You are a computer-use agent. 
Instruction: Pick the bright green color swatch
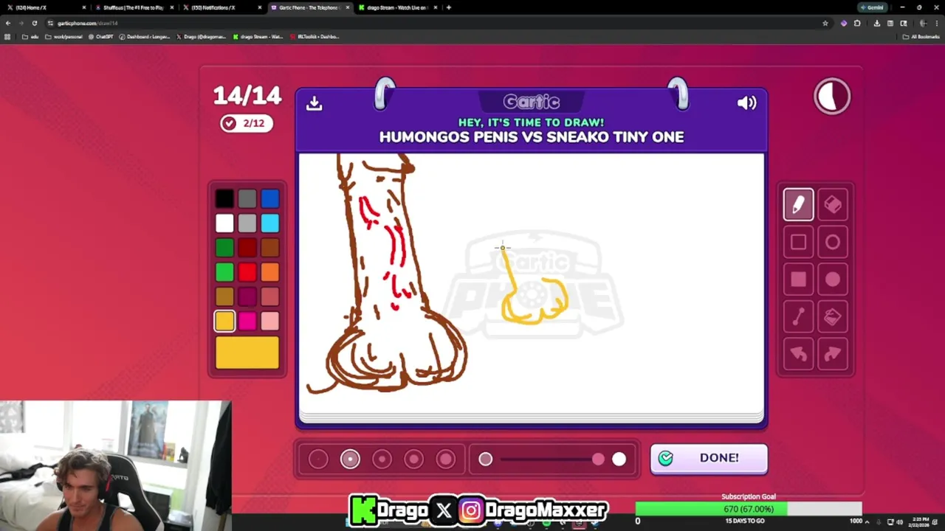click(x=224, y=272)
